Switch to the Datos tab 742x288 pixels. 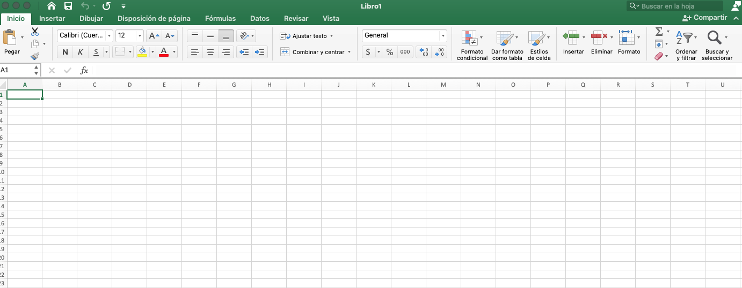[x=260, y=18]
